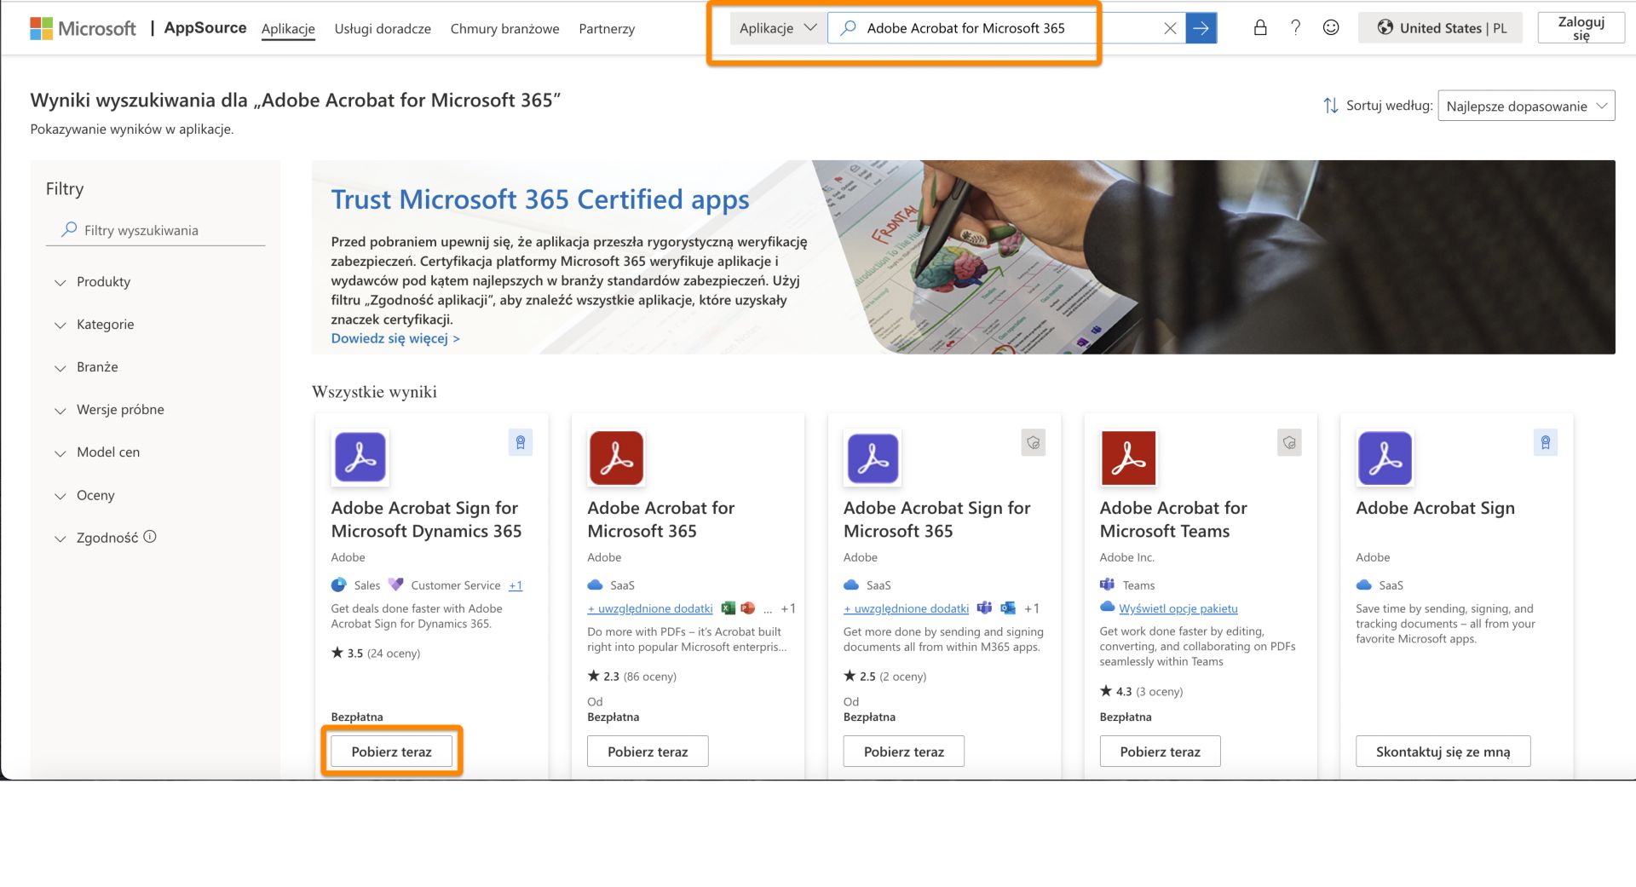Open Adobe Acrobat for Microsoft 365 title

(x=660, y=519)
